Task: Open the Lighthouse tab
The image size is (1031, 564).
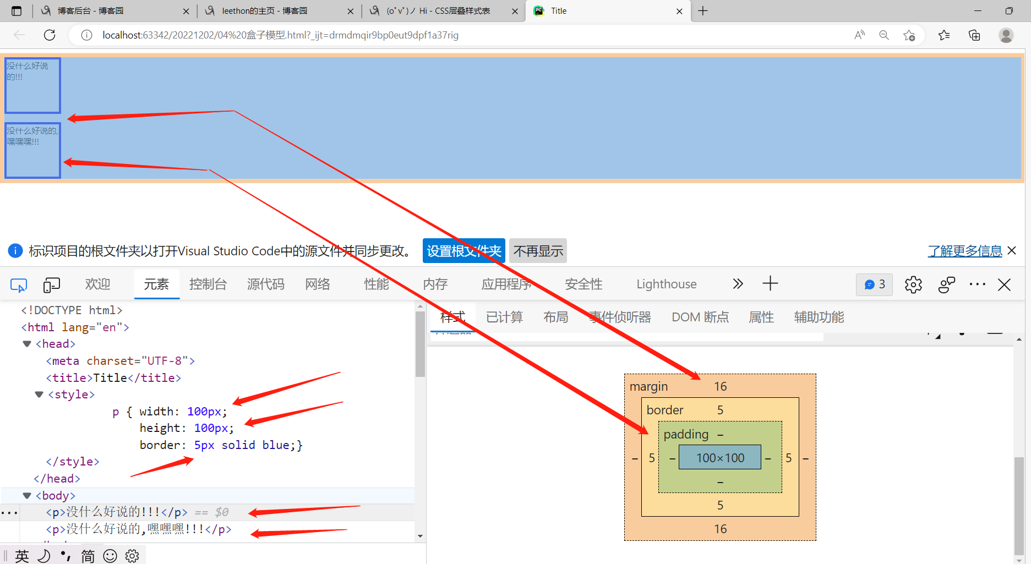Action: [666, 284]
